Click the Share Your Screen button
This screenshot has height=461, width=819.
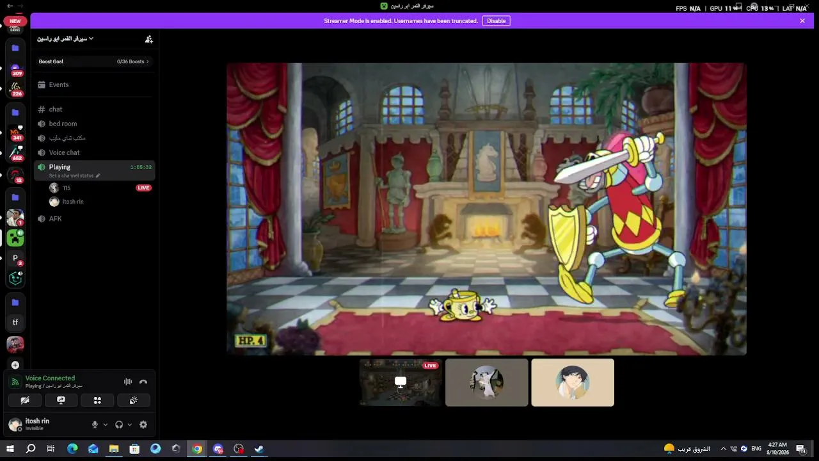61,400
